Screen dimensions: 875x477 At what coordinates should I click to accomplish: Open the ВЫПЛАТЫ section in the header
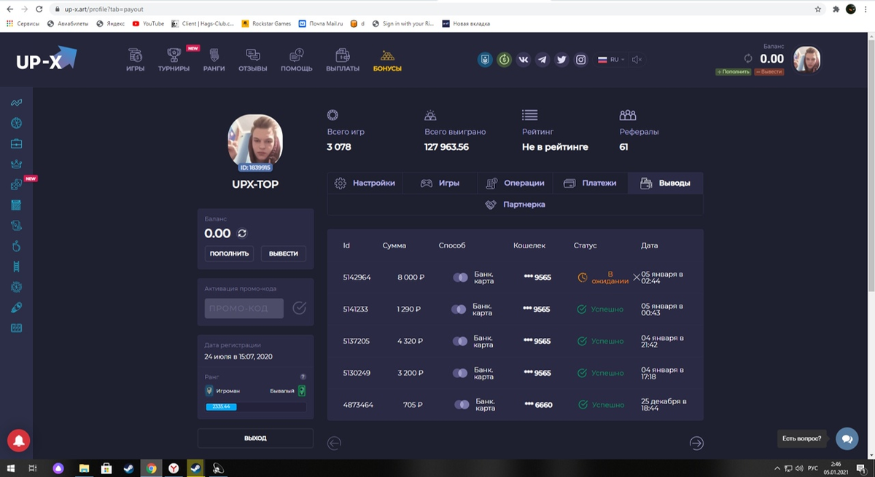click(343, 60)
